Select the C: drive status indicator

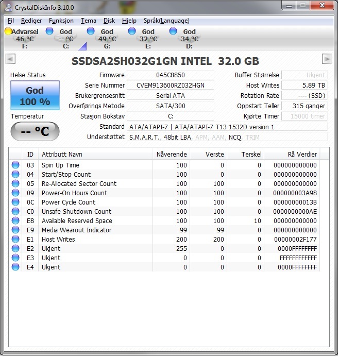pos(63,38)
